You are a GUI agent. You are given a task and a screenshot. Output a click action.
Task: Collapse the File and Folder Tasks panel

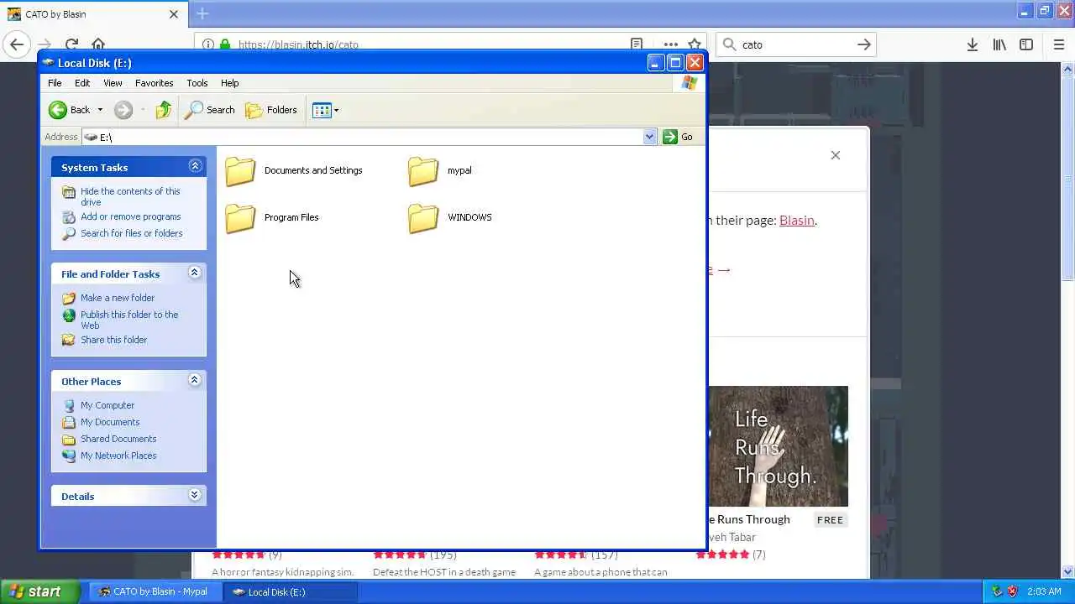pyautogui.click(x=194, y=273)
